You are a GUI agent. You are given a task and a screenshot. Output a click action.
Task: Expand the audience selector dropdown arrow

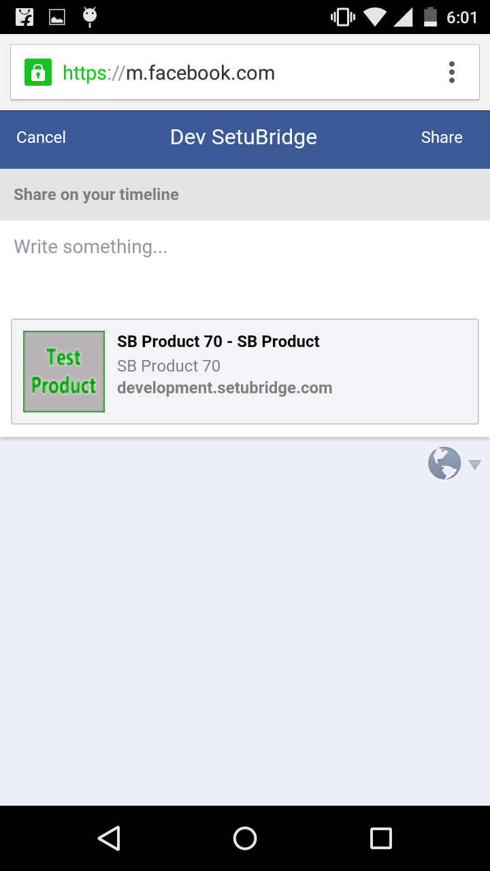pos(475,465)
